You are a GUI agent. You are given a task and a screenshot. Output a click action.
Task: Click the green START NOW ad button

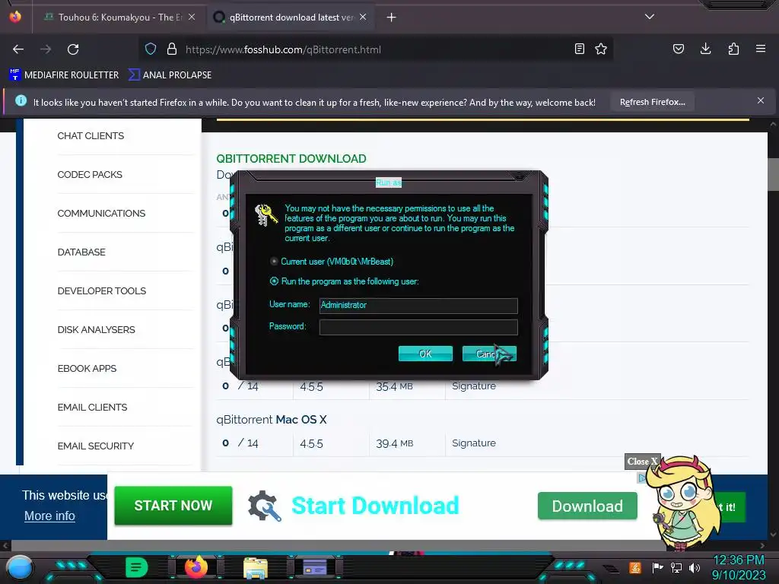pyautogui.click(x=173, y=505)
